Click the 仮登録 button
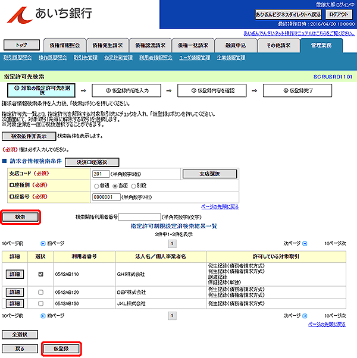The width and height of the screenshot is (357, 358). pos(61,349)
